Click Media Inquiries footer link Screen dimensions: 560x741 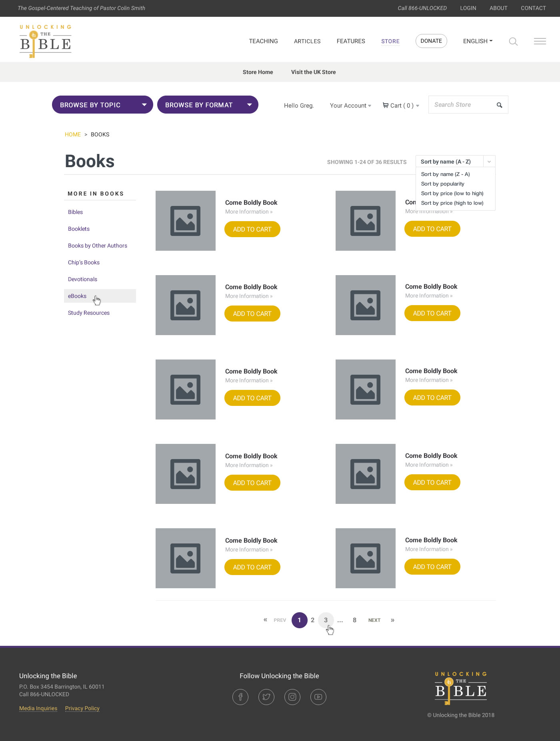click(x=38, y=708)
